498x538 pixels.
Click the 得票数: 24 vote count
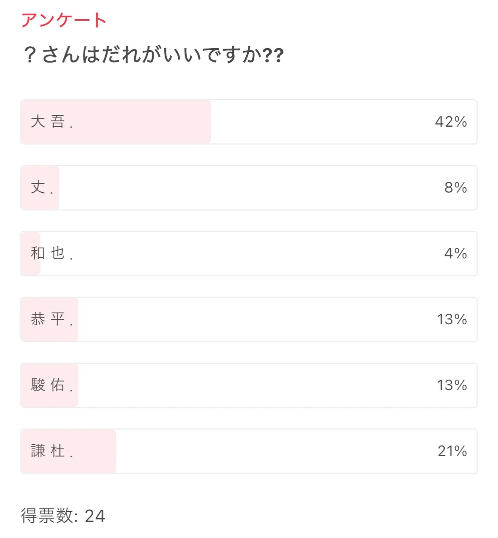(63, 516)
